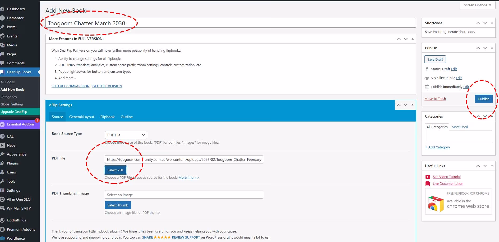Click the Wordfence shield icon

pyautogui.click(x=2, y=238)
